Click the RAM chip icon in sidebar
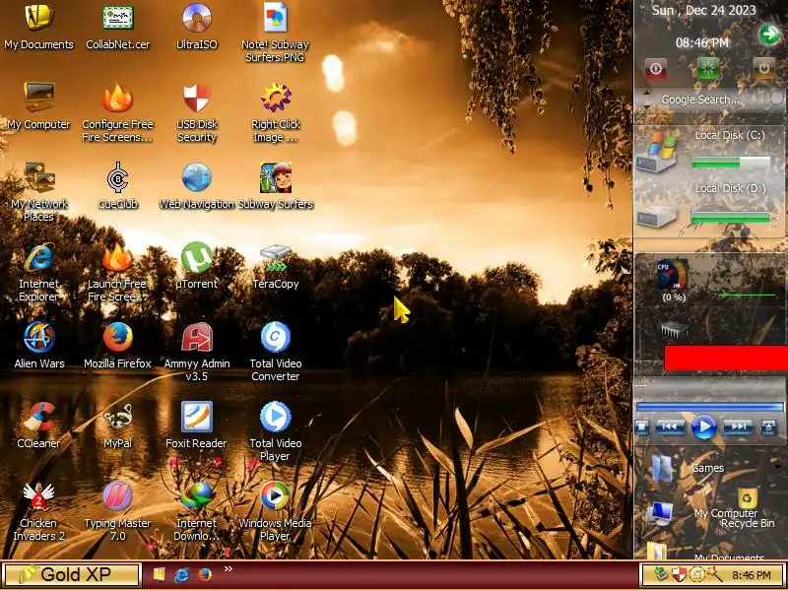This screenshot has height=591, width=788. click(675, 330)
